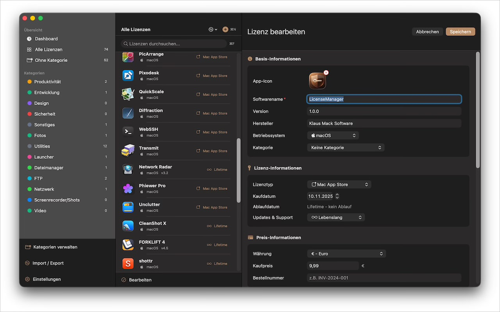This screenshot has width=500, height=312.
Task: Remove the App-Icon with red x
Action: 326,73
